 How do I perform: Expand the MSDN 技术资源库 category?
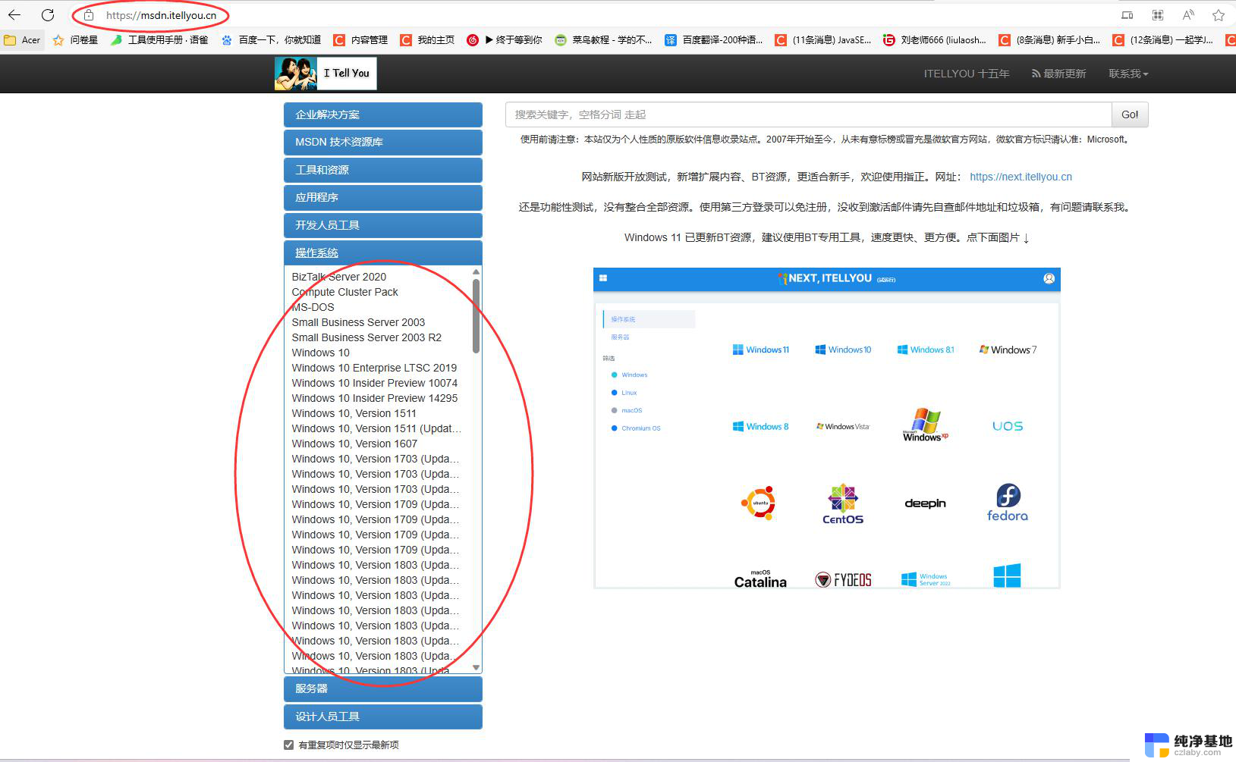pyautogui.click(x=383, y=142)
